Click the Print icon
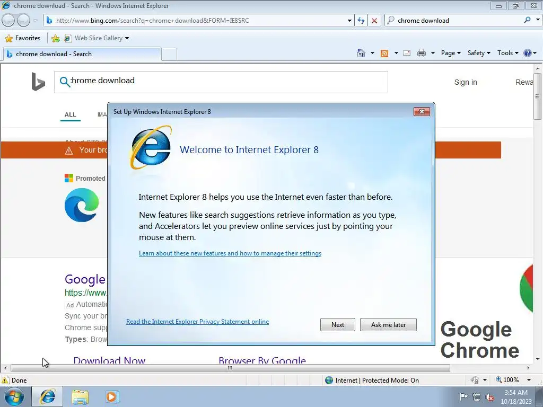 [x=421, y=53]
